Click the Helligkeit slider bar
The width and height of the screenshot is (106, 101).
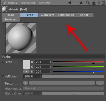tap(73, 76)
